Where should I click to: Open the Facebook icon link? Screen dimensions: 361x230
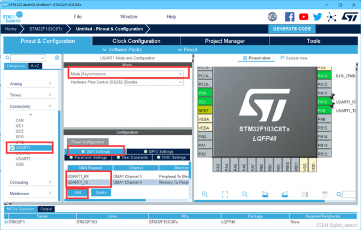pyautogui.click(x=289, y=17)
